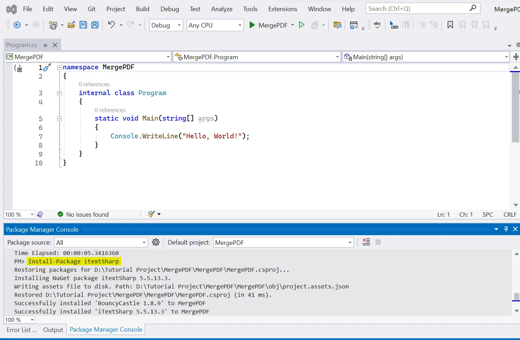Click the 0 references link above Program class

point(94,84)
